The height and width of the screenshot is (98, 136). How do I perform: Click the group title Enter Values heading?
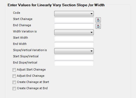coord(56,5)
